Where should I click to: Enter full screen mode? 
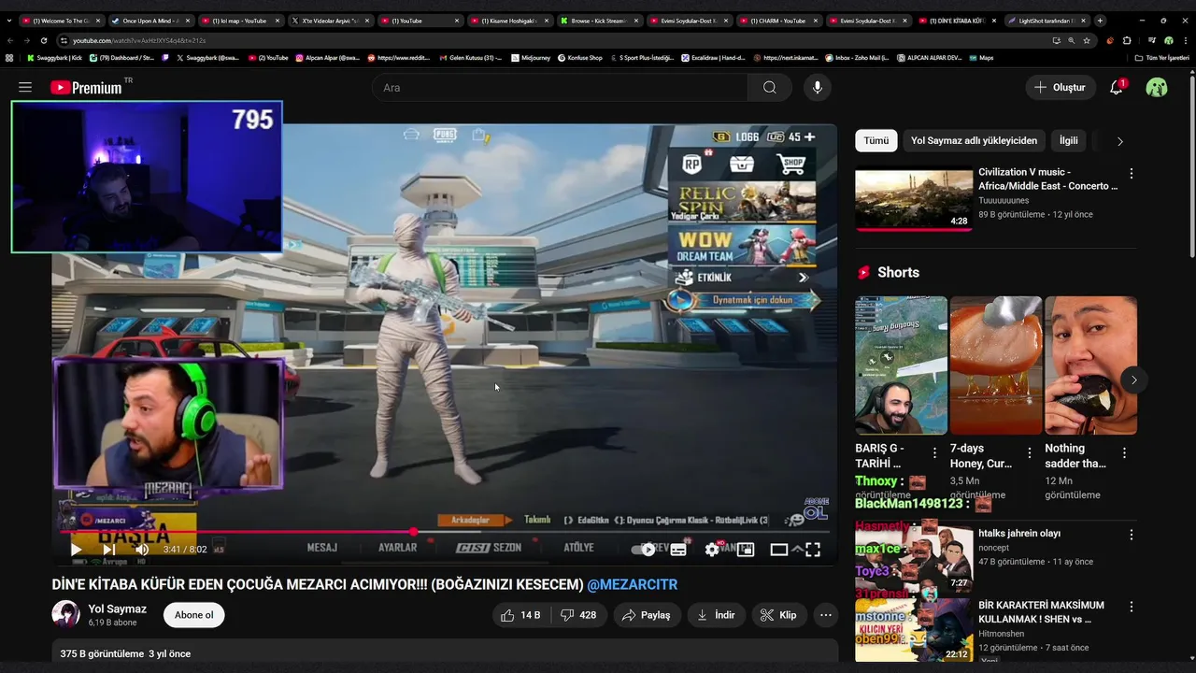click(813, 550)
